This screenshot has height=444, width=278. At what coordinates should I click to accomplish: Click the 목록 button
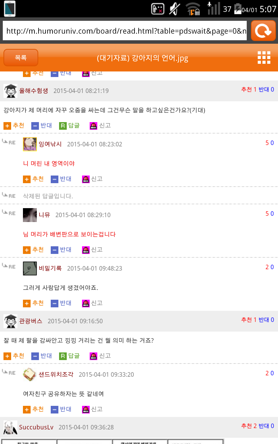tap(21, 58)
